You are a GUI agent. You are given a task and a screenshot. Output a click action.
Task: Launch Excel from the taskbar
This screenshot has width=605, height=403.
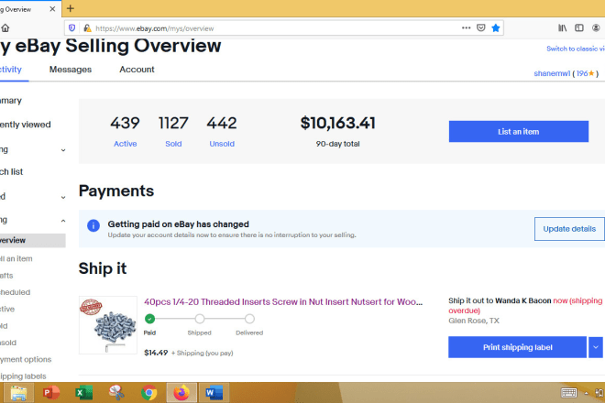tap(83, 393)
